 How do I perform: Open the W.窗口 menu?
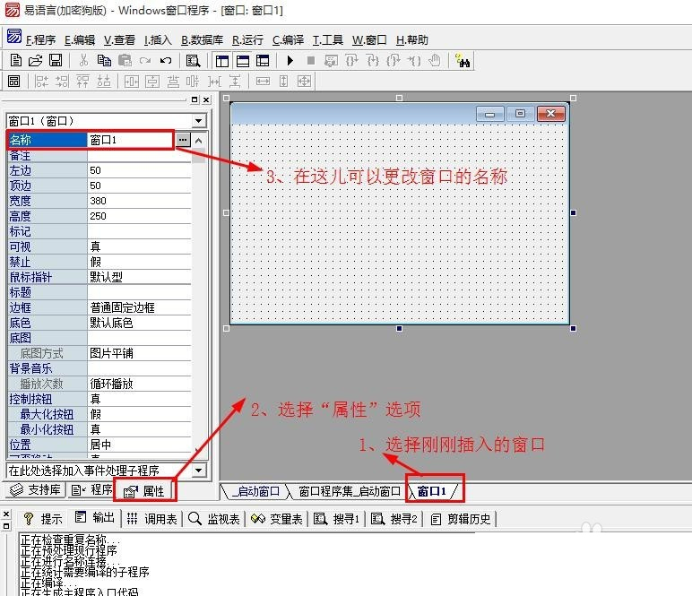point(369,40)
